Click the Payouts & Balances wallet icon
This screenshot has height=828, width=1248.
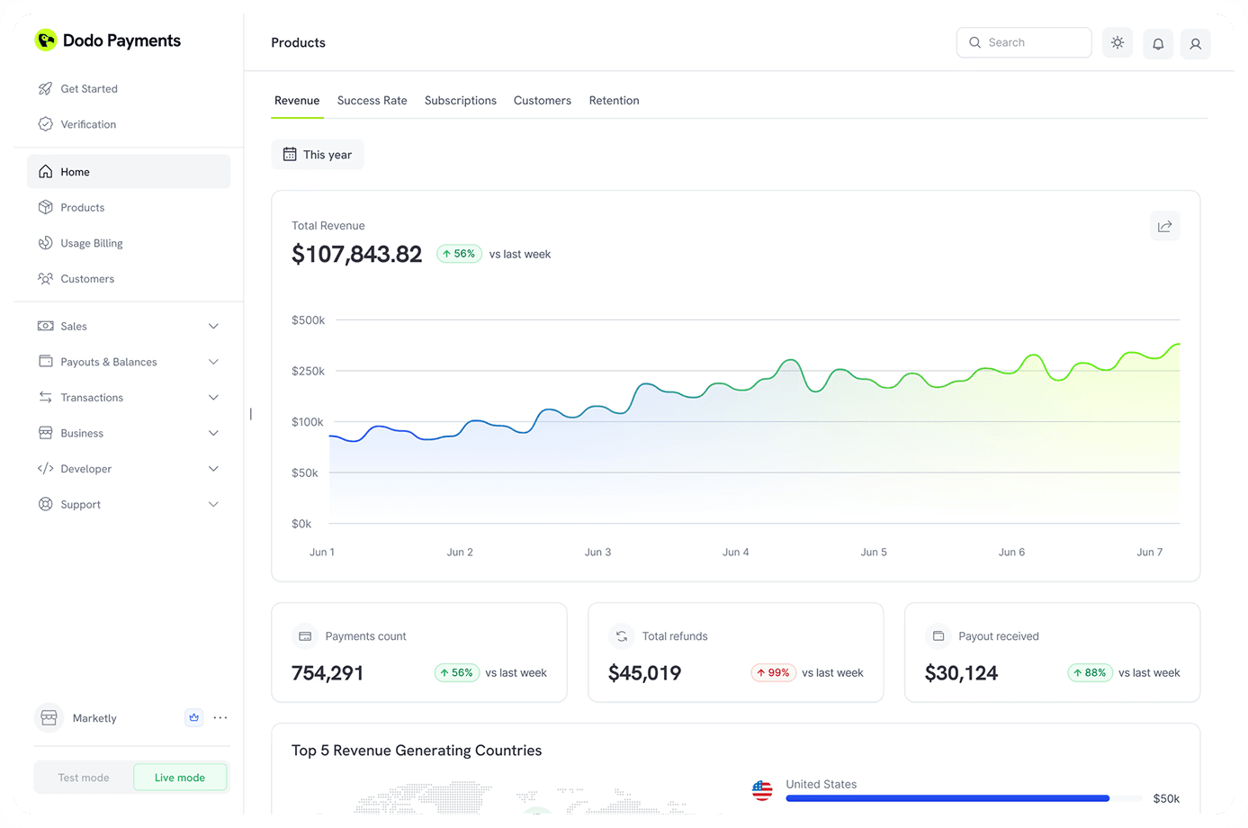point(45,361)
